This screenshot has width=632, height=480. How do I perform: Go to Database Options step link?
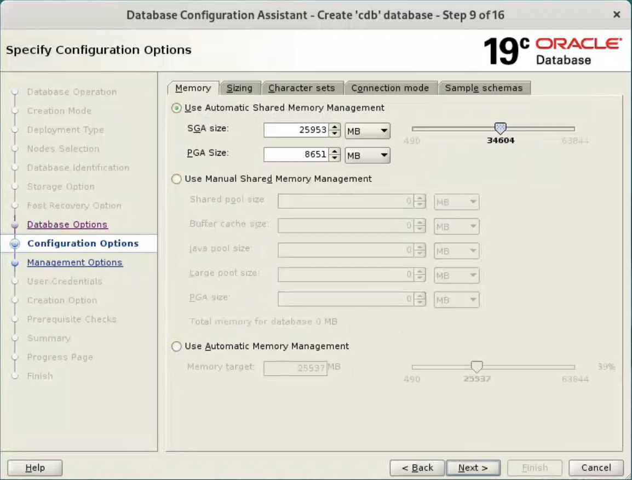tap(67, 225)
